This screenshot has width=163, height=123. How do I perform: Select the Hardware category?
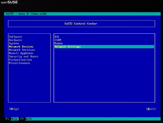point(15,40)
